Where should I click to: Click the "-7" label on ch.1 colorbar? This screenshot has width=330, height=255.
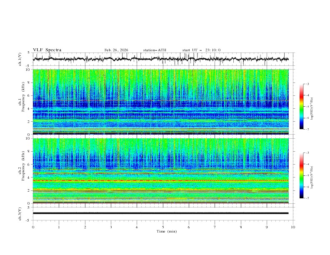307,129
